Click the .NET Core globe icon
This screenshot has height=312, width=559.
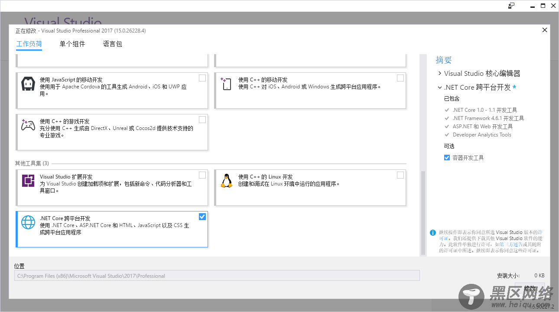[28, 222]
